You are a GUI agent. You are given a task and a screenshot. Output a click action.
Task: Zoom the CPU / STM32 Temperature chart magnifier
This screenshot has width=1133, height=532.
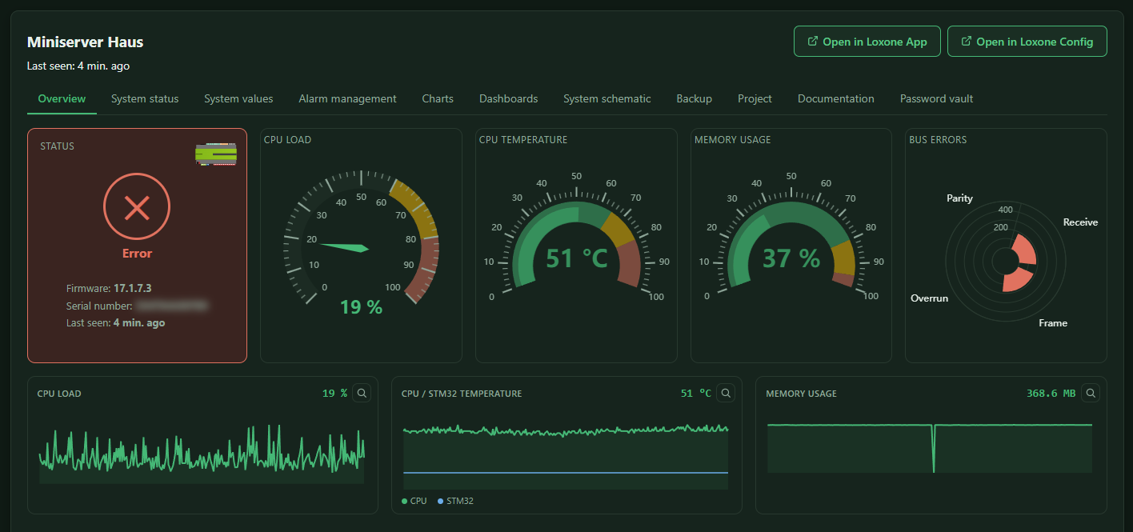tap(726, 393)
